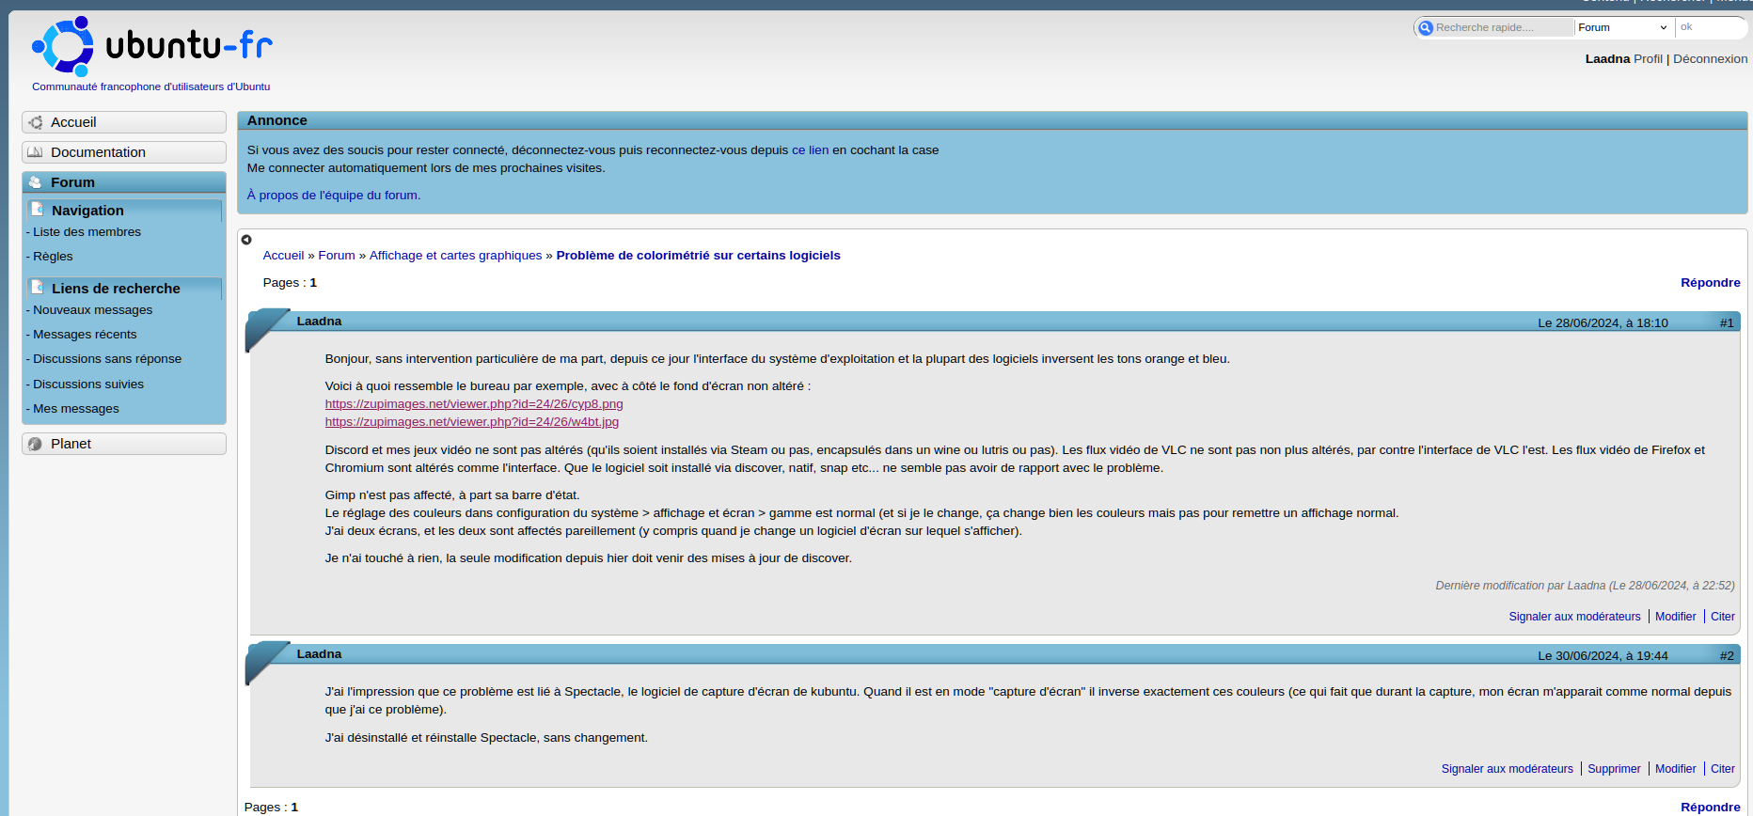The width and height of the screenshot is (1753, 816).
Task: Click Déconnexion to log out
Action: pyautogui.click(x=1710, y=58)
